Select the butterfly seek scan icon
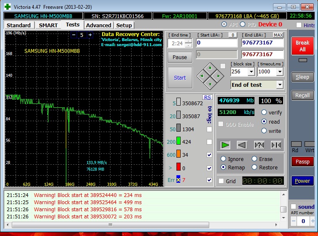 (x=276, y=145)
